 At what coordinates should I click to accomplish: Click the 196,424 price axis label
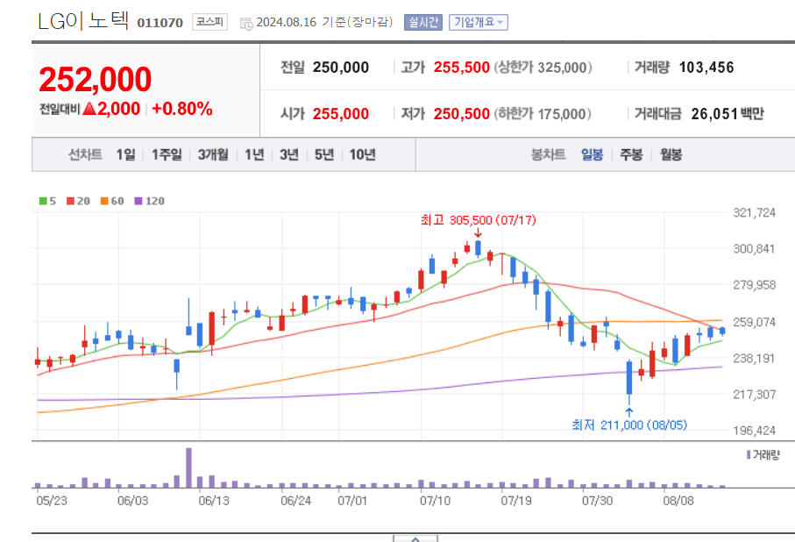click(x=755, y=431)
